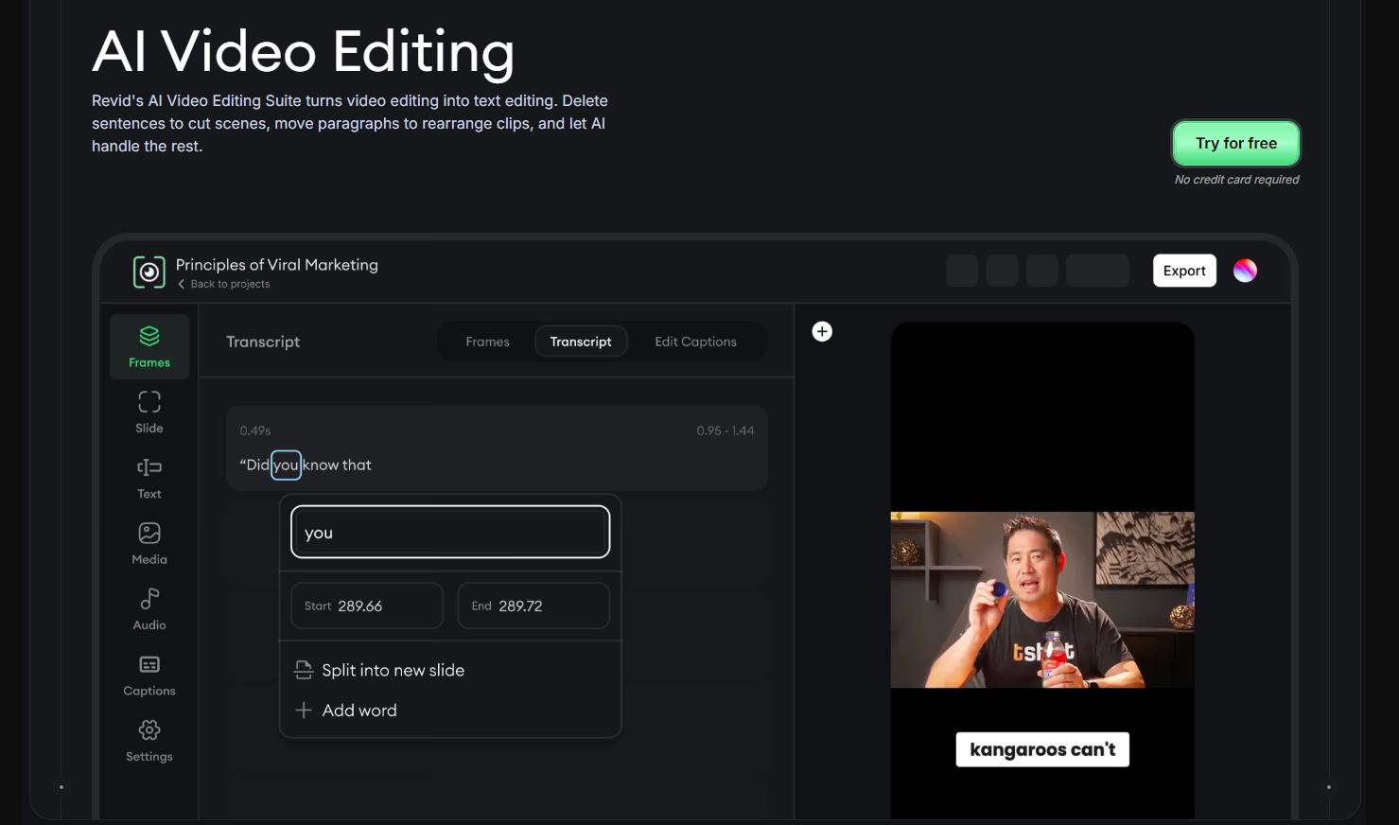Image resolution: width=1399 pixels, height=825 pixels.
Task: Click the round plus add button
Action: [822, 331]
